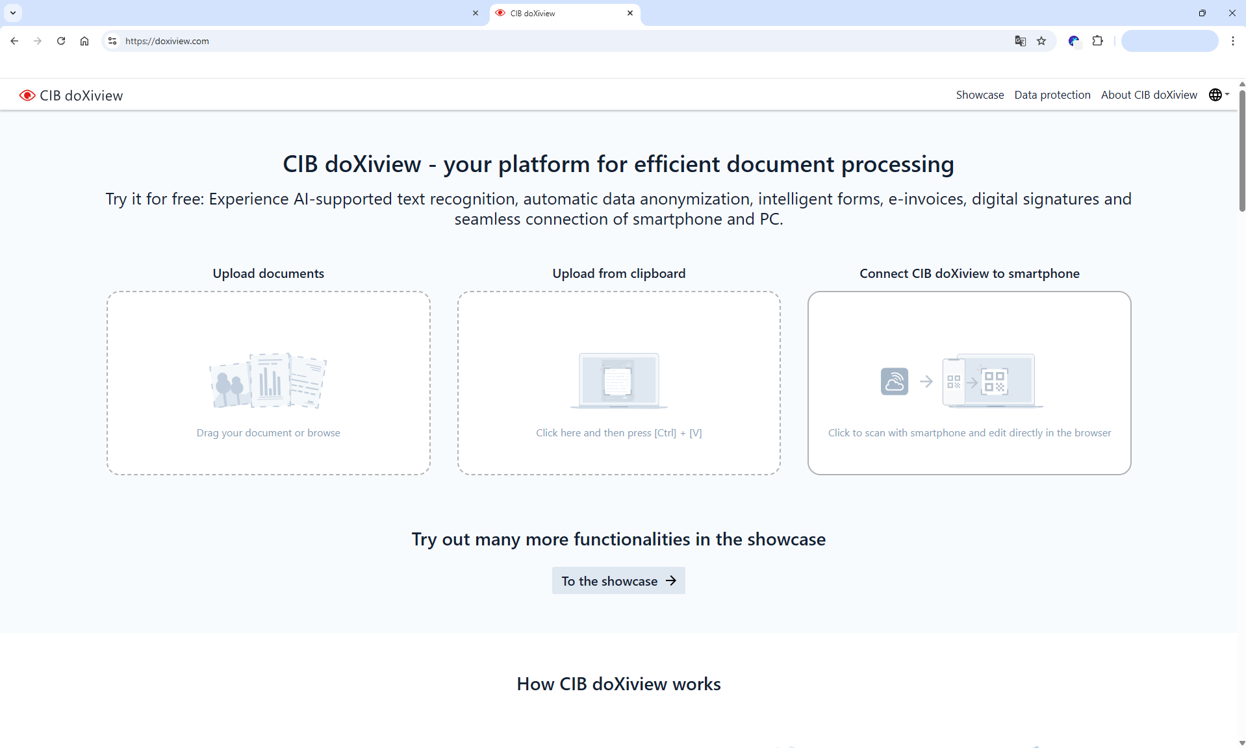Open the About CIB doXiview link

coord(1149,95)
